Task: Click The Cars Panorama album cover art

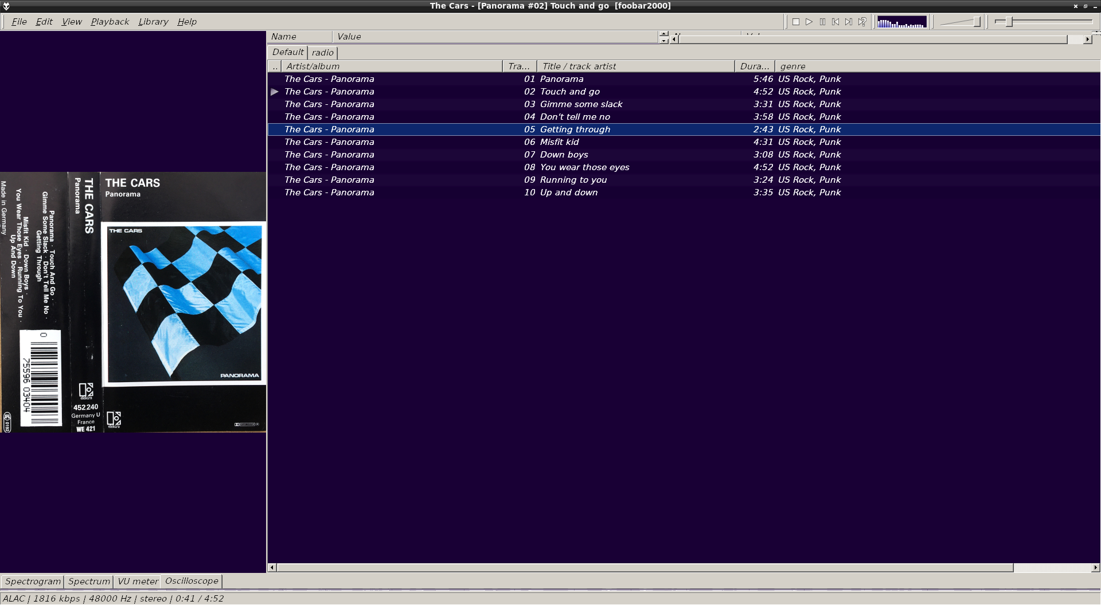Action: (x=133, y=302)
